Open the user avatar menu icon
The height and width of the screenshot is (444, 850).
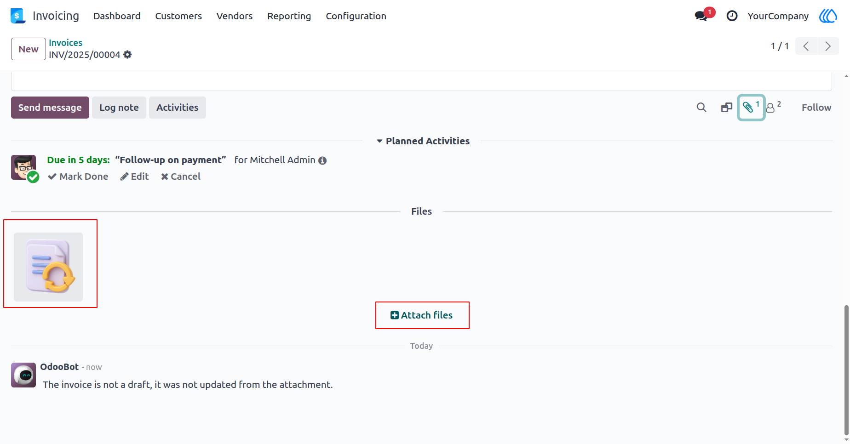pyautogui.click(x=828, y=16)
